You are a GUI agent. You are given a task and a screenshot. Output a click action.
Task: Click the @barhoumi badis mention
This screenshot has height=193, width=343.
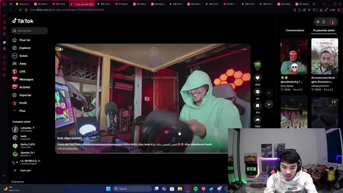tap(202, 144)
